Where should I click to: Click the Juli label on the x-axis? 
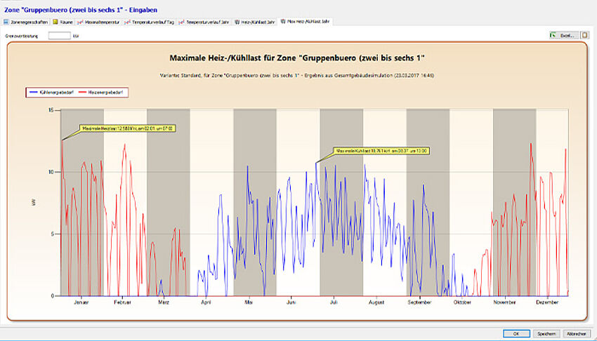click(x=334, y=302)
